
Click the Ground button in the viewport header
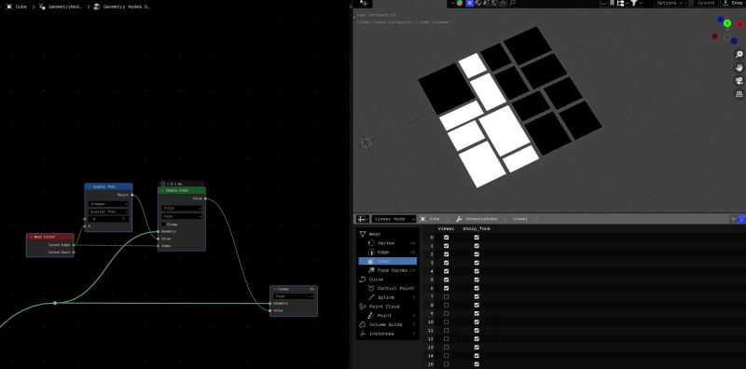[x=702, y=3]
